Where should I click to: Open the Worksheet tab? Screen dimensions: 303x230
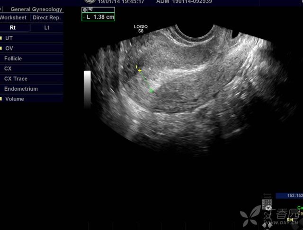14,17
